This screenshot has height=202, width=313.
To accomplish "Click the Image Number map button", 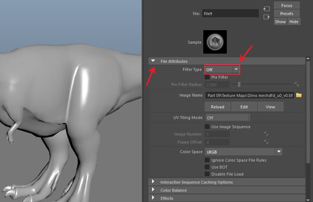I will click(266, 134).
